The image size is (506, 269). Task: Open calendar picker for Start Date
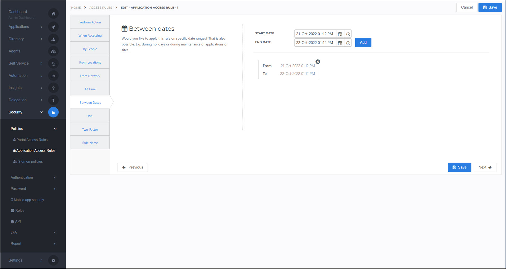pos(340,34)
